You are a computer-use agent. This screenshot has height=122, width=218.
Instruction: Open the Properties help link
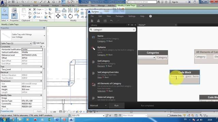tap(7, 111)
